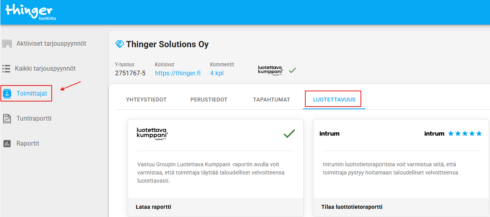
Task: Open Aktiiviset tarjouspyynnöt in the sidebar
Action: [51, 44]
